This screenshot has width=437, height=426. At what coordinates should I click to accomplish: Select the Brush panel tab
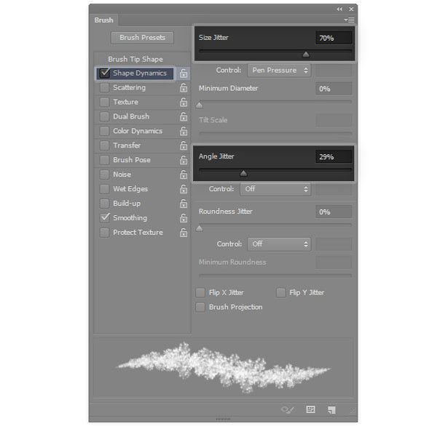pos(103,20)
